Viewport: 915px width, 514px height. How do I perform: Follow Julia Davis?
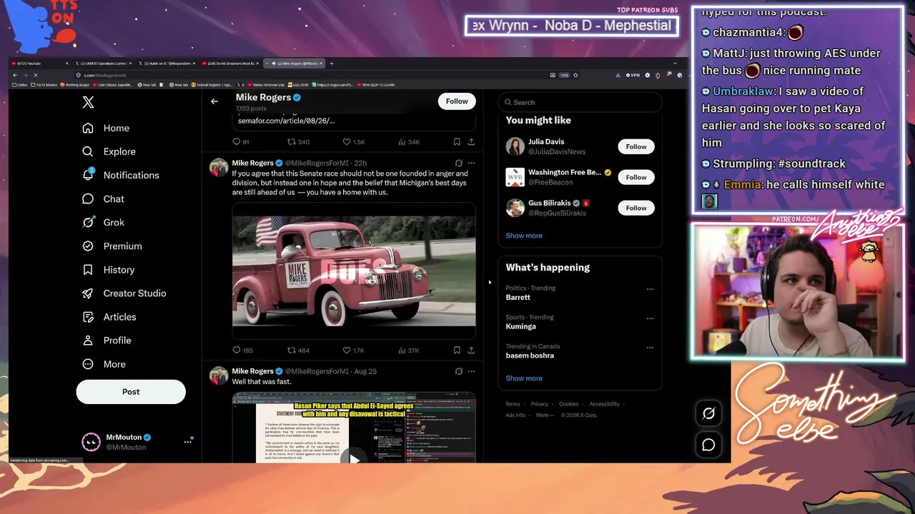[x=636, y=146]
